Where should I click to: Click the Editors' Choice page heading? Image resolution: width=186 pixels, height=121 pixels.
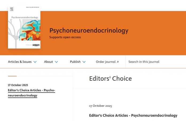pyautogui.click(x=110, y=79)
